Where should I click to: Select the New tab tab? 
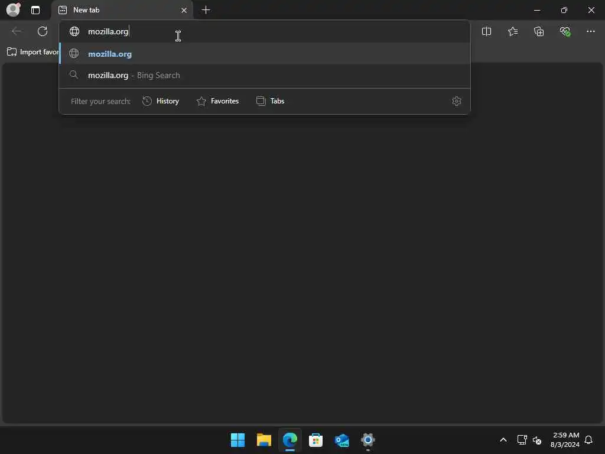(x=122, y=10)
